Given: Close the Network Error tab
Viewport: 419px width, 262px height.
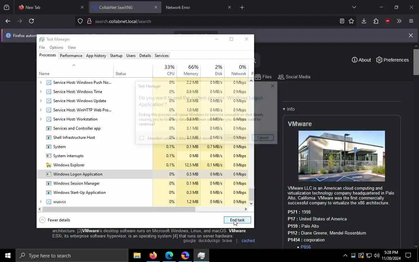Looking at the screenshot, I should coord(229,7).
